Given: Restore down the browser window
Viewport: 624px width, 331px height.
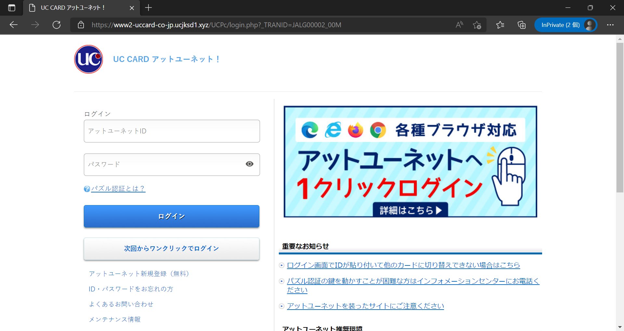Looking at the screenshot, I should pos(590,8).
